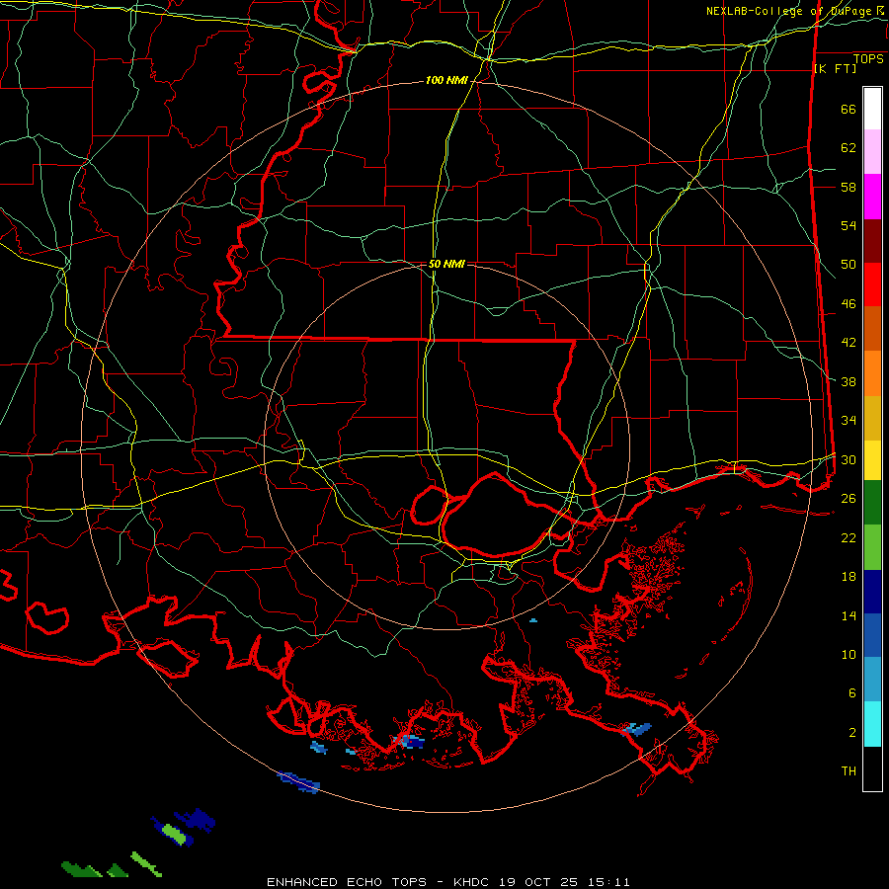Click the blue echo on the southeast delta

coord(637,729)
